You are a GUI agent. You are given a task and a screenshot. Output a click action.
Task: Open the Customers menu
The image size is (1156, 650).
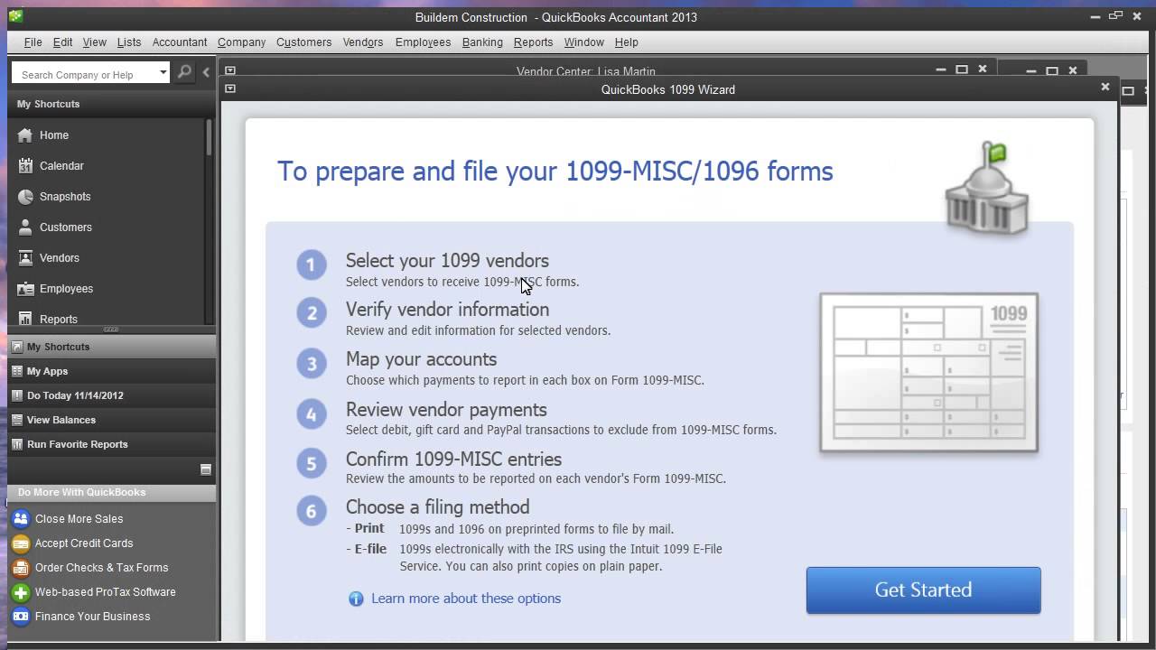(x=303, y=42)
